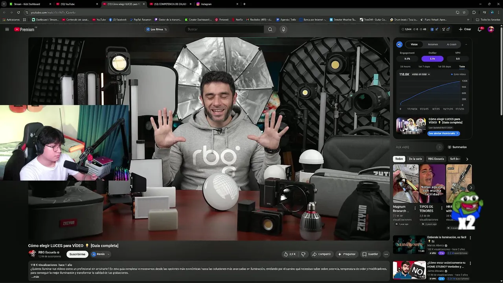Open options for Entiende la iluminación video
Image resolution: width=503 pixels, height=283 pixels.
tap(470, 237)
